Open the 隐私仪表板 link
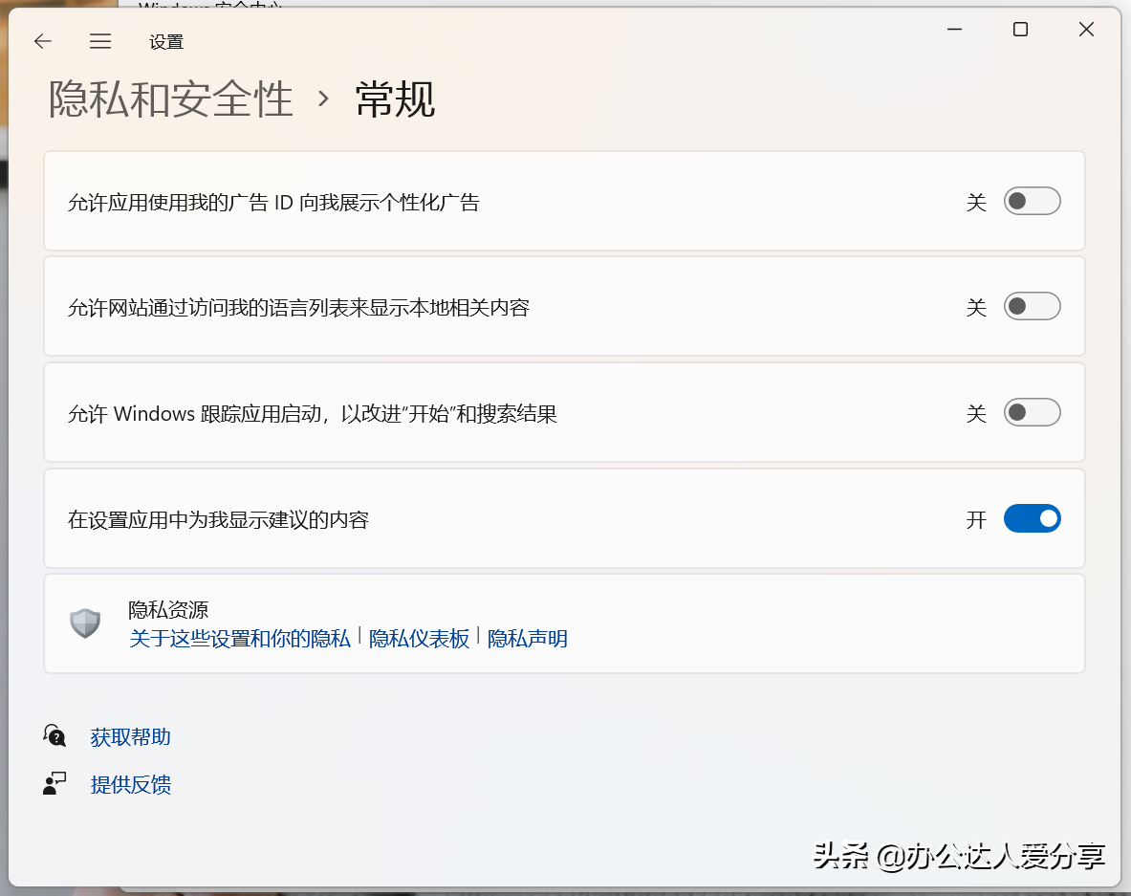Viewport: 1131px width, 896px height. (x=419, y=639)
